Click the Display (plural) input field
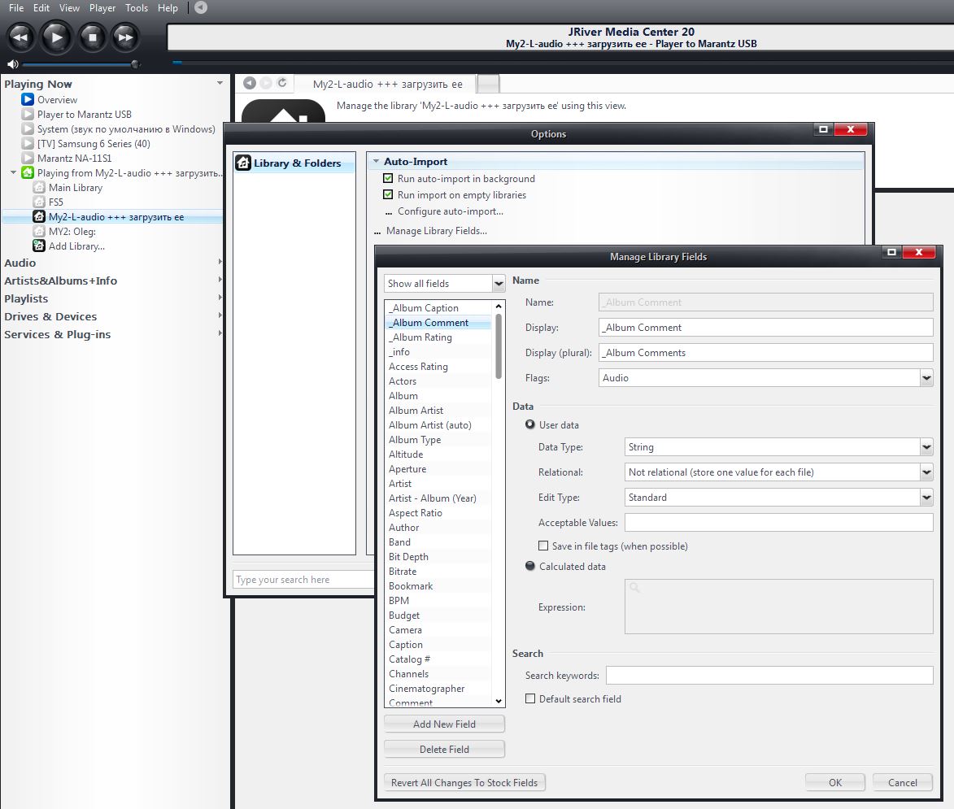 (x=765, y=352)
